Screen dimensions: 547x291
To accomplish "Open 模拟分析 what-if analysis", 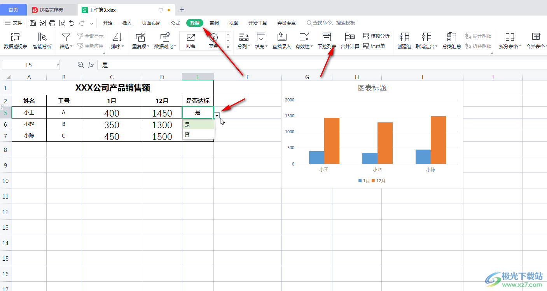I will tap(376, 36).
